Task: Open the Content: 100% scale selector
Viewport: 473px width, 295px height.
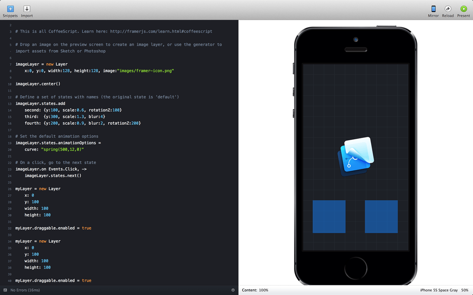Action: 255,290
